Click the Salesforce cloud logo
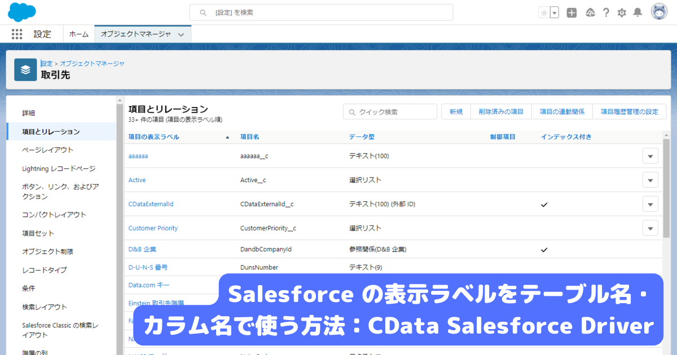Screen dimensions: 677x355 pyautogui.click(x=22, y=12)
